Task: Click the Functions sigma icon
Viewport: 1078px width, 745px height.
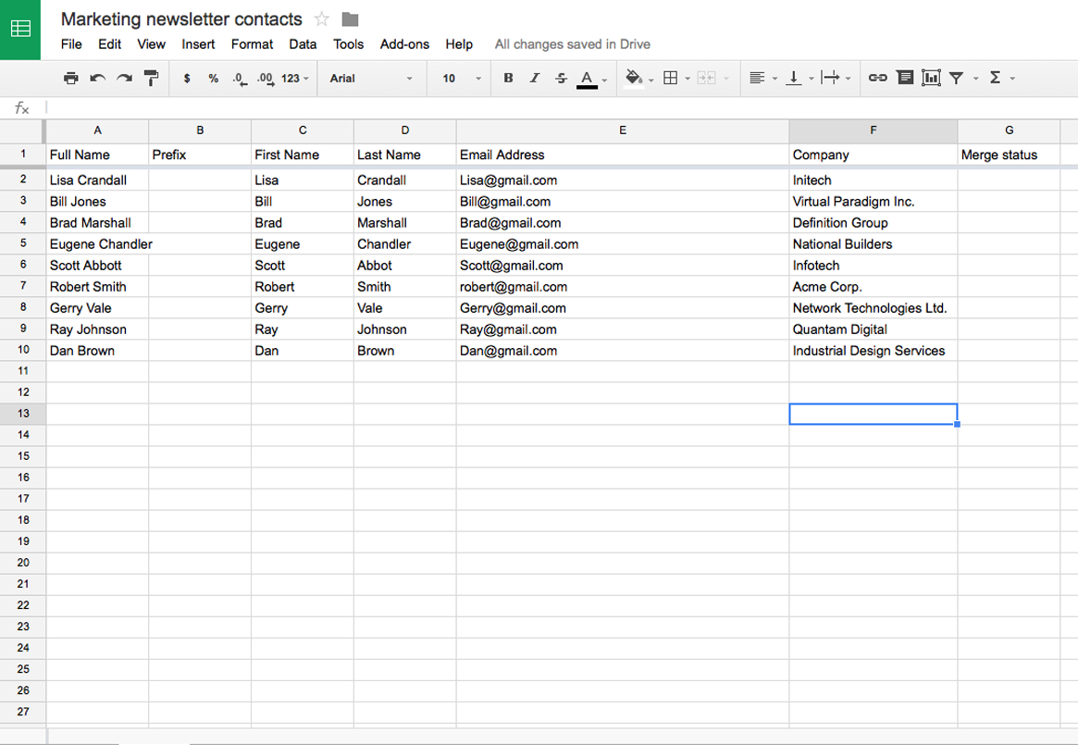Action: [x=997, y=78]
